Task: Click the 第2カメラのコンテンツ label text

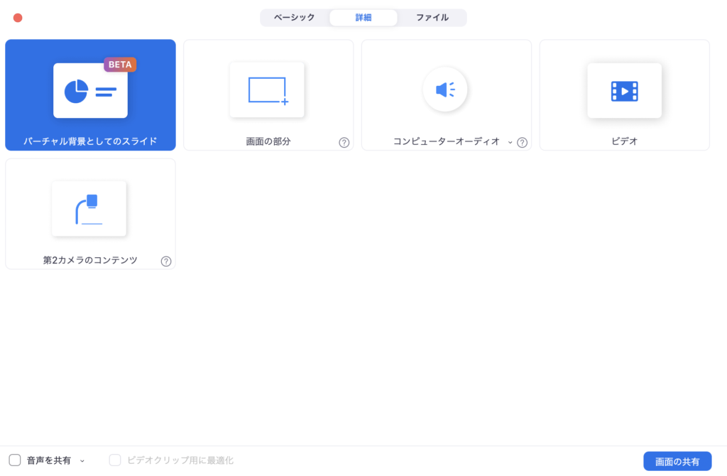Action: (x=90, y=260)
